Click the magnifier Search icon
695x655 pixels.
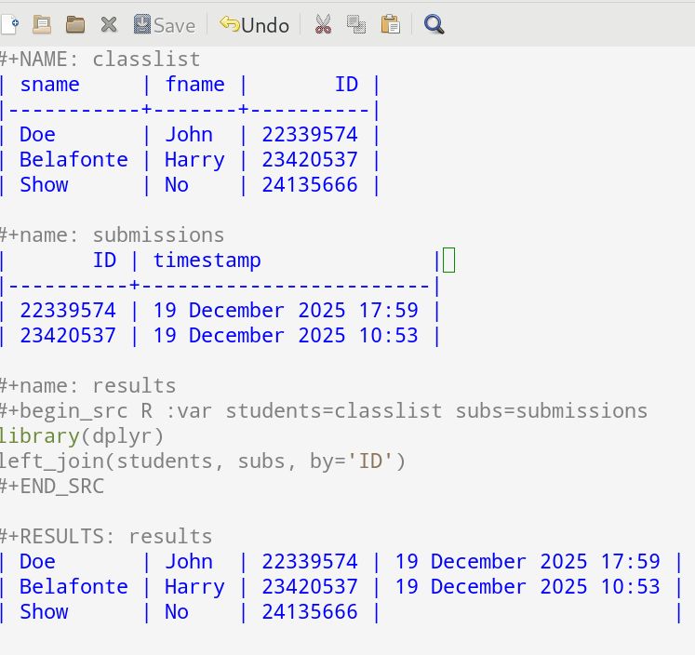(x=434, y=24)
